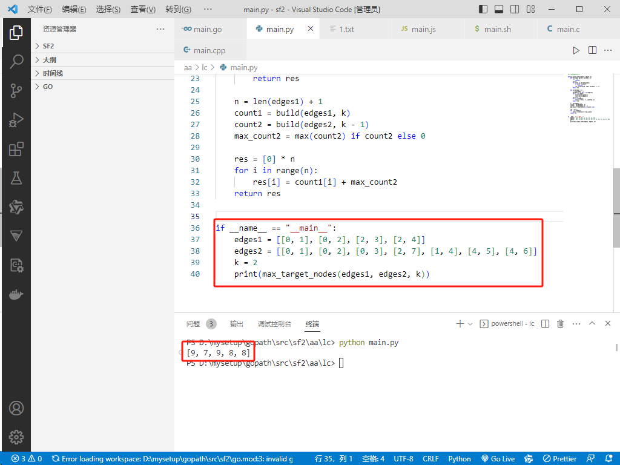The width and height of the screenshot is (620, 465).
Task: Run the Python file with play button
Action: click(576, 50)
